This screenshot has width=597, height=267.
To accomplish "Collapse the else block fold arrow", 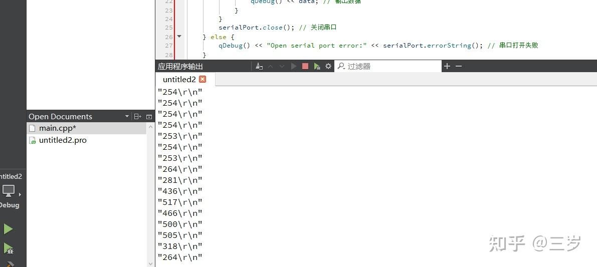I will pyautogui.click(x=179, y=37).
